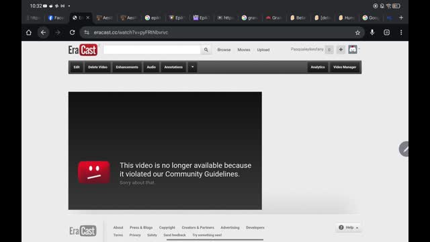Click the browser home icon
This screenshot has width=430, height=242.
pyautogui.click(x=29, y=32)
